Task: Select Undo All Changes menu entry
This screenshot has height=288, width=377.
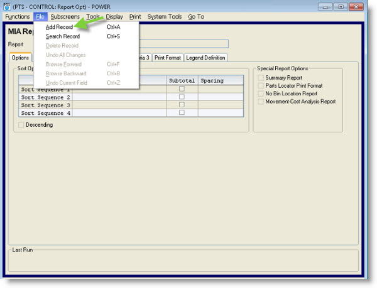Action: pos(86,55)
